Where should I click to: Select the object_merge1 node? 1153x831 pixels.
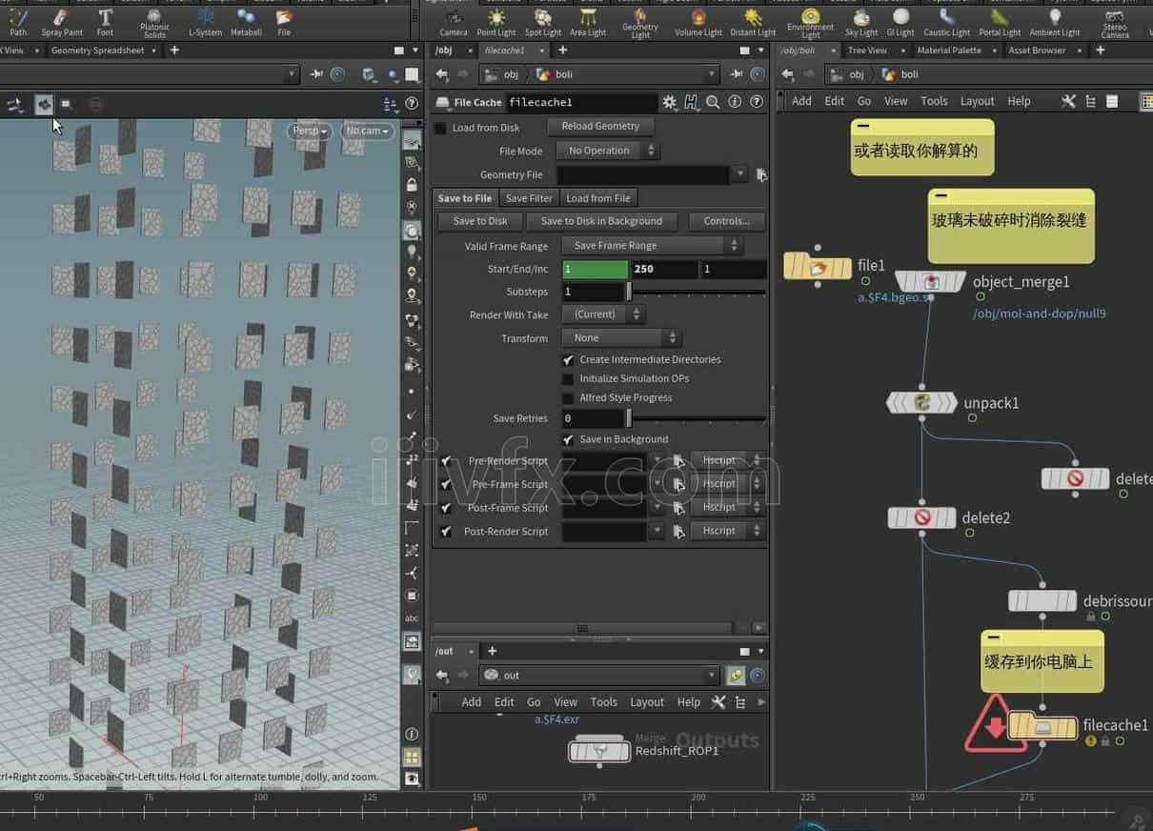tap(931, 282)
